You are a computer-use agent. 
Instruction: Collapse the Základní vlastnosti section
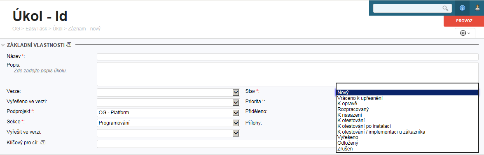point(3,45)
